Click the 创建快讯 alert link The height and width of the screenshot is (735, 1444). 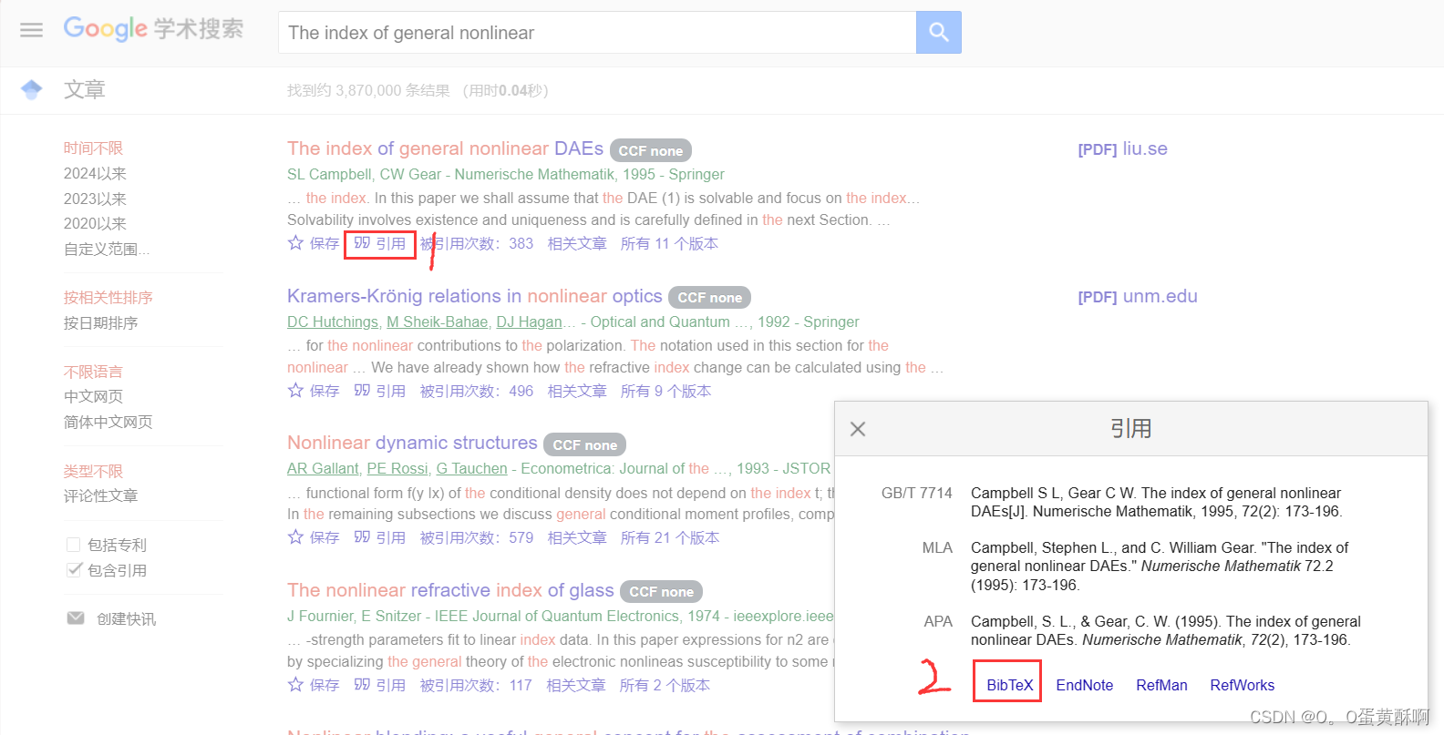click(126, 618)
